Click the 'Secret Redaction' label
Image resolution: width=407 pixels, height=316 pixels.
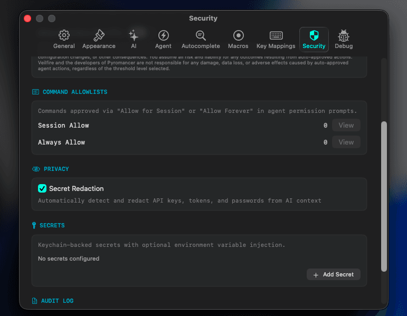(77, 189)
